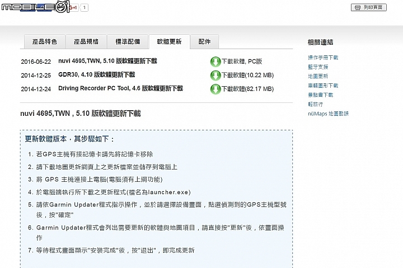
Task: Click the G+1 count bubble showing 1
Action: point(85,8)
